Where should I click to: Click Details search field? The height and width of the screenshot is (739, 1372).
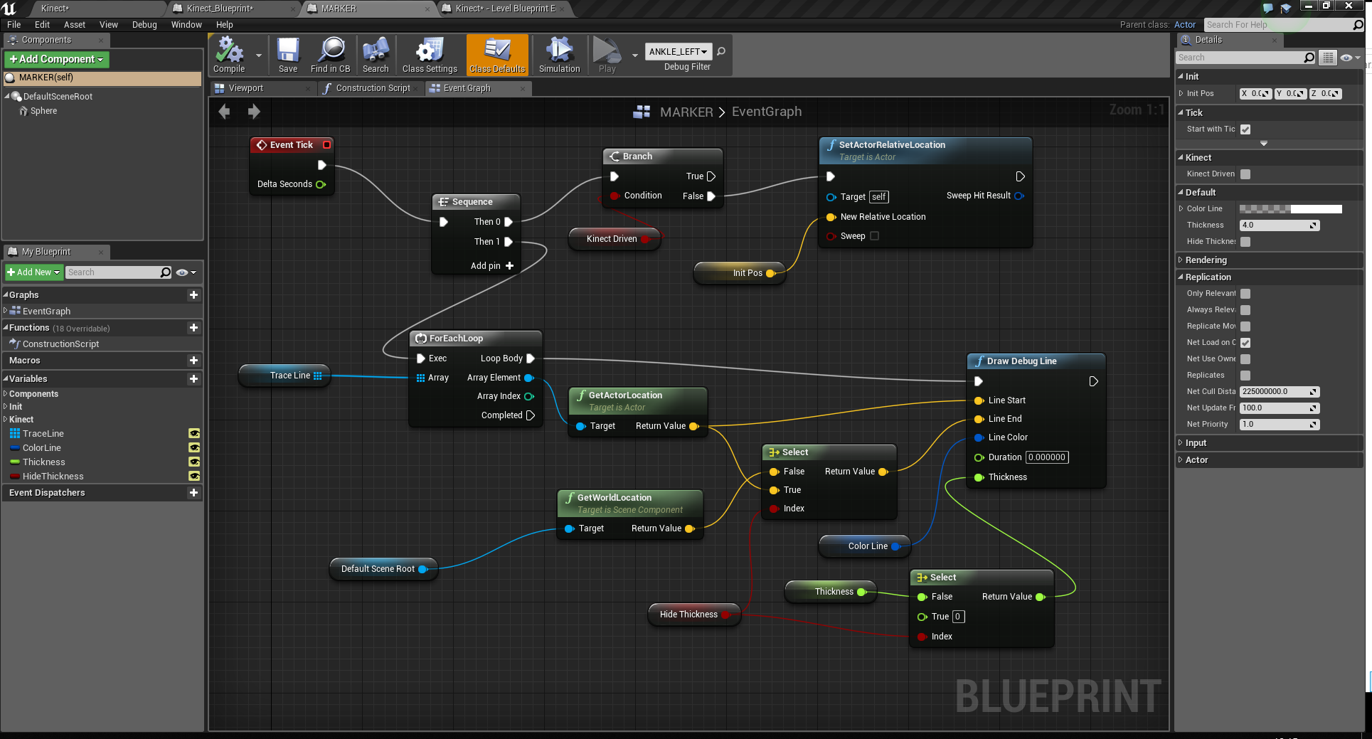[x=1239, y=58]
